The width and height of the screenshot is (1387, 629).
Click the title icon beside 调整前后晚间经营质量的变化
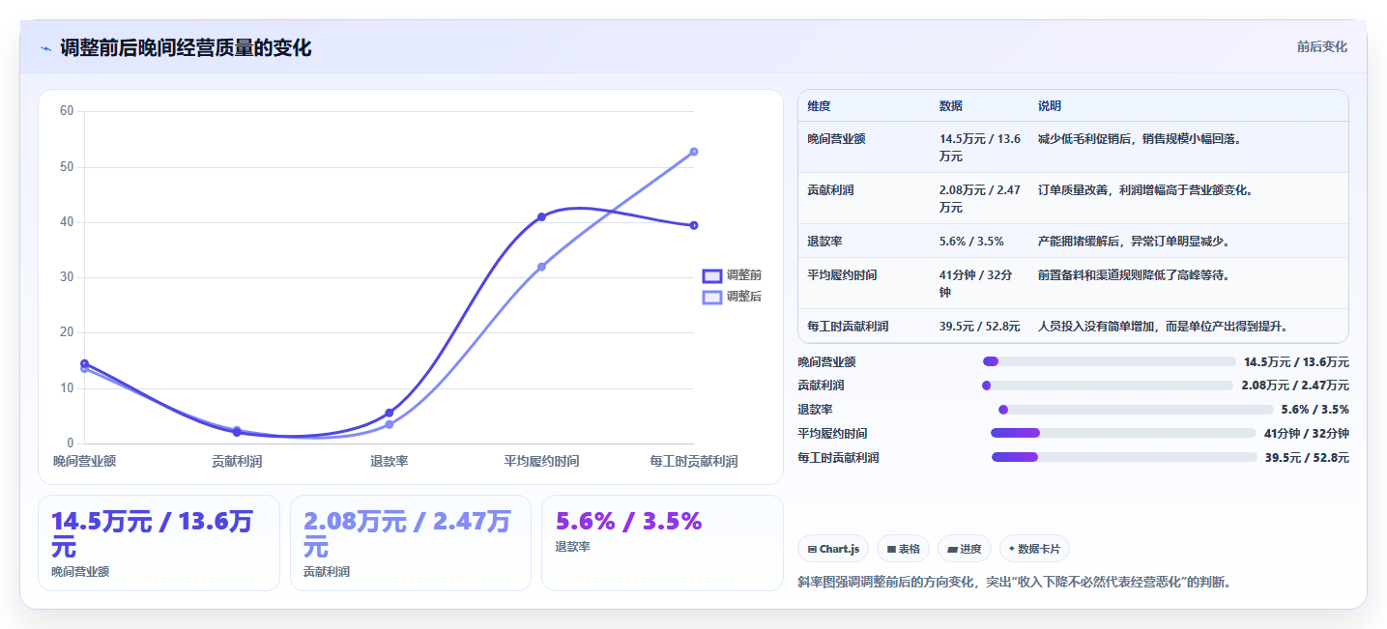click(46, 48)
